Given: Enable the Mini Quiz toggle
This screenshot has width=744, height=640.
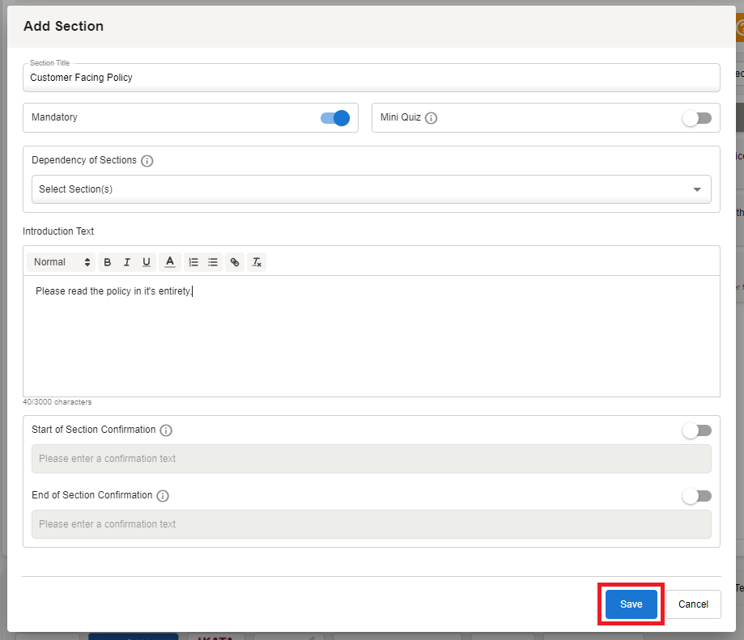Looking at the screenshot, I should [696, 118].
